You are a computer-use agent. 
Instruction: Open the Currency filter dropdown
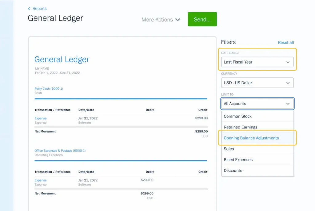(257, 83)
